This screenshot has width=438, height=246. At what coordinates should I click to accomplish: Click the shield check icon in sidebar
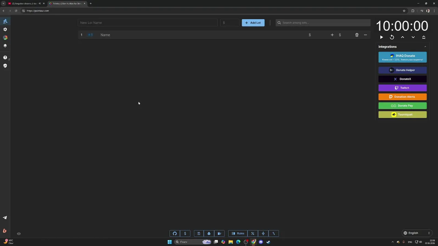pyautogui.click(x=5, y=66)
